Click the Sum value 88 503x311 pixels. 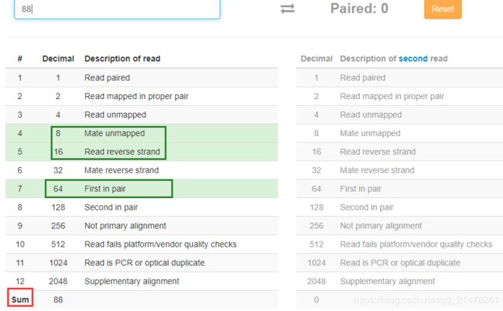pyautogui.click(x=58, y=299)
